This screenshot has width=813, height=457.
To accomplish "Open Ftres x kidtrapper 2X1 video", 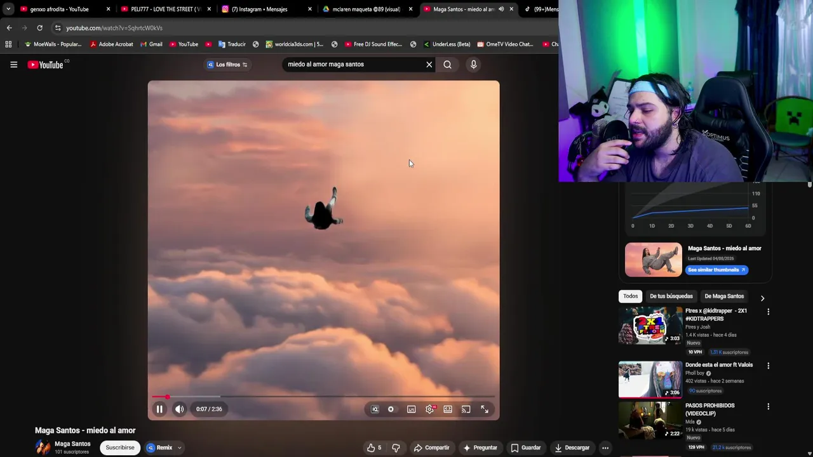I will pyautogui.click(x=650, y=326).
